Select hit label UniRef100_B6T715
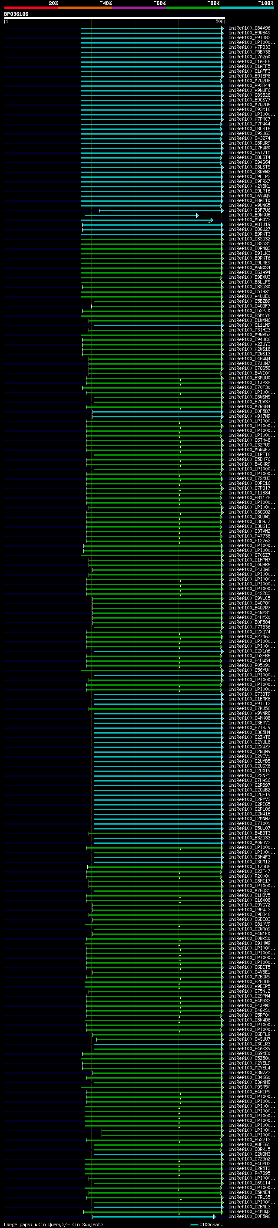This screenshot has width=278, height=1228. tap(249, 152)
